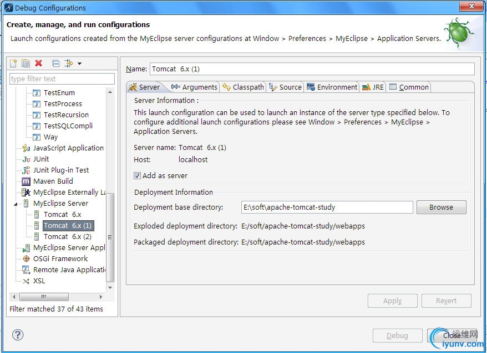Select OSGi Framework label in tree

pos(60,259)
